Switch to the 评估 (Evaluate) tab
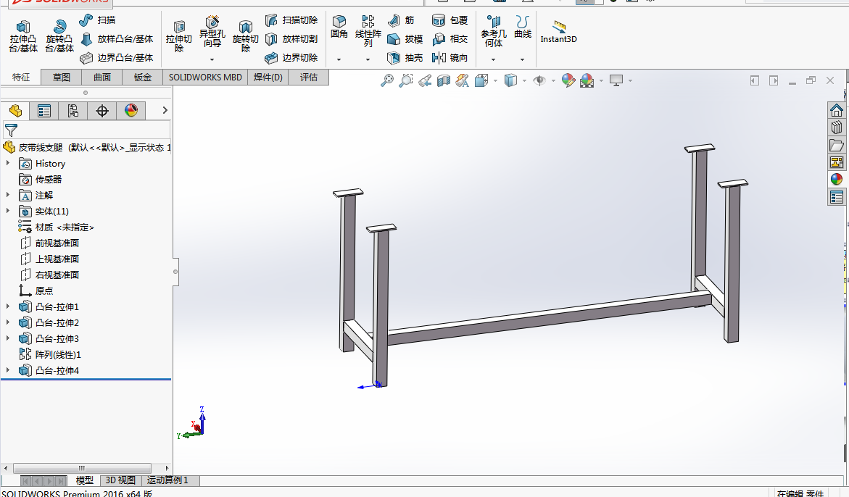 309,78
